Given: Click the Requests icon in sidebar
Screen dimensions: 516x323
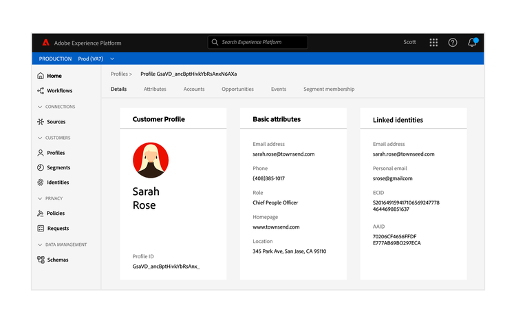Looking at the screenshot, I should (41, 228).
